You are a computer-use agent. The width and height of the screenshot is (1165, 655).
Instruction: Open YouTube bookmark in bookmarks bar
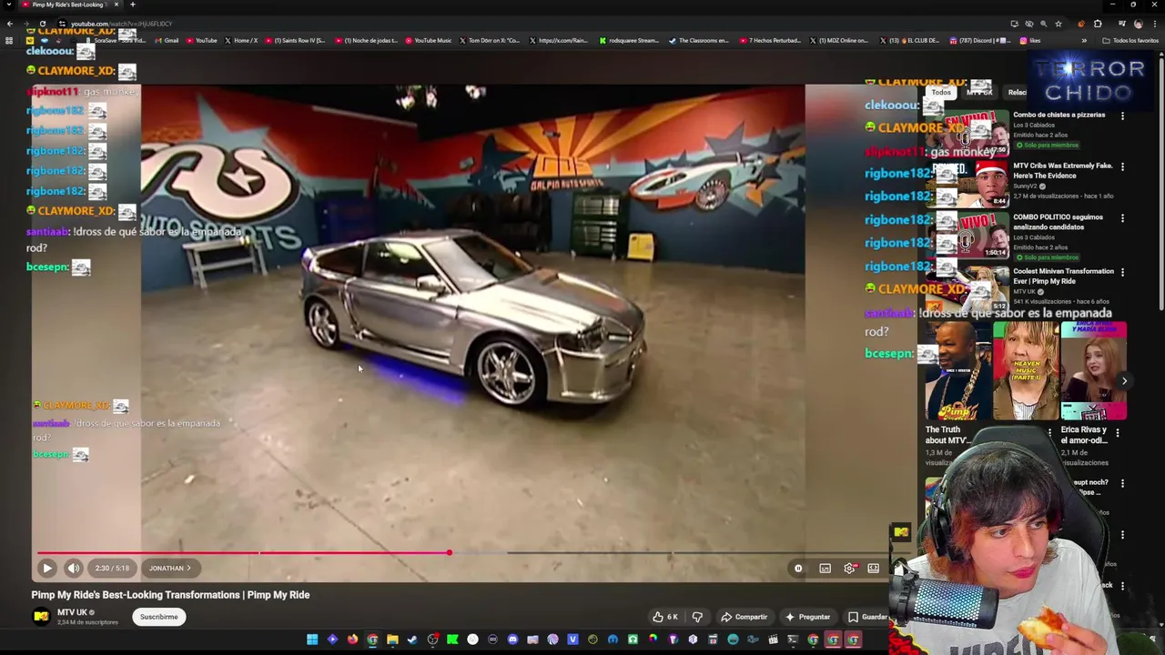coord(202,40)
